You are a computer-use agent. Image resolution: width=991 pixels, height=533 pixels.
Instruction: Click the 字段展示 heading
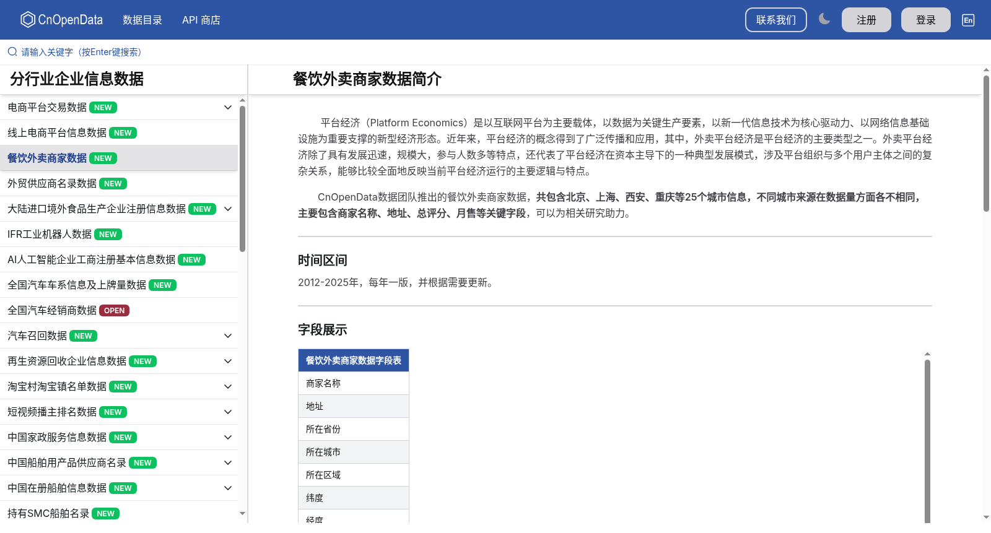[x=323, y=330]
